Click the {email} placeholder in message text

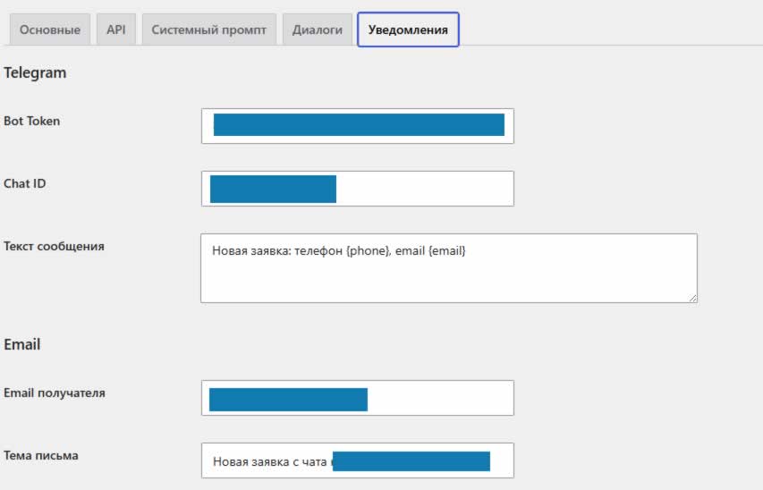(x=446, y=250)
